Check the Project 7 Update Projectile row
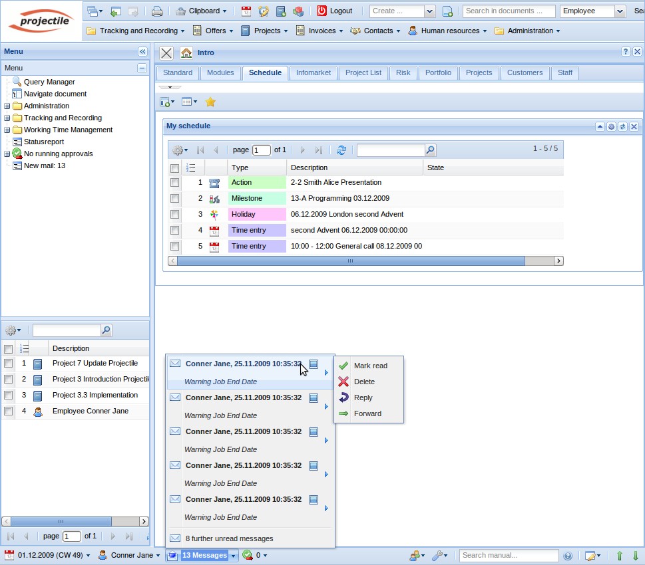Screen dimensions: 645x565 click(x=8, y=363)
